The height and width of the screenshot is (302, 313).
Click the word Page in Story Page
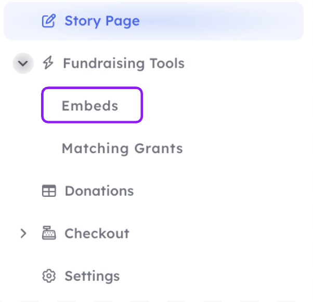122,21
